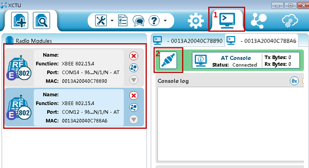The image size is (309, 168).
Task: Switch to Consoles working mode
Action: pos(227,20)
